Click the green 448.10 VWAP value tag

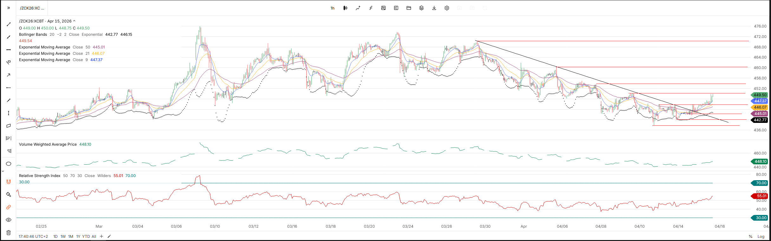759,162
